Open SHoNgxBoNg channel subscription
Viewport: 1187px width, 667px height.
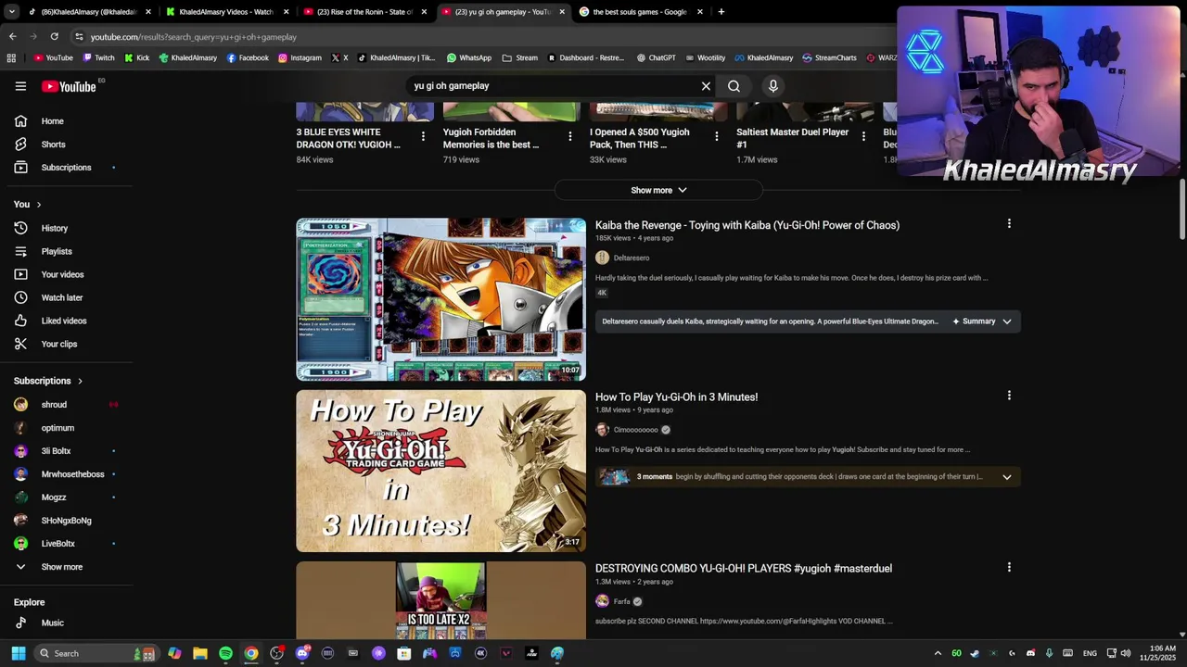click(65, 521)
